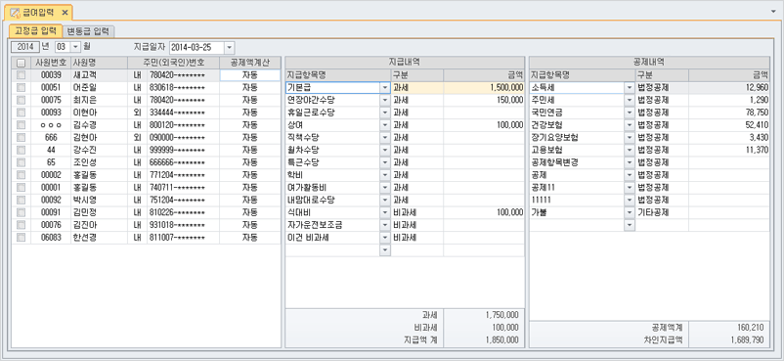
Task: Click the 급여입력 tab icon
Action: (x=15, y=12)
